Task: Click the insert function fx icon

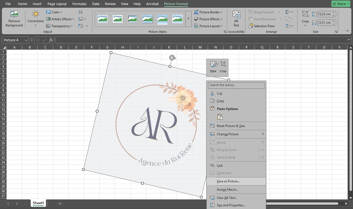Action: click(x=51, y=40)
